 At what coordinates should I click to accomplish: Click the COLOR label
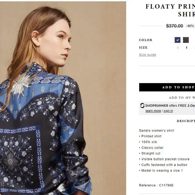146,40
